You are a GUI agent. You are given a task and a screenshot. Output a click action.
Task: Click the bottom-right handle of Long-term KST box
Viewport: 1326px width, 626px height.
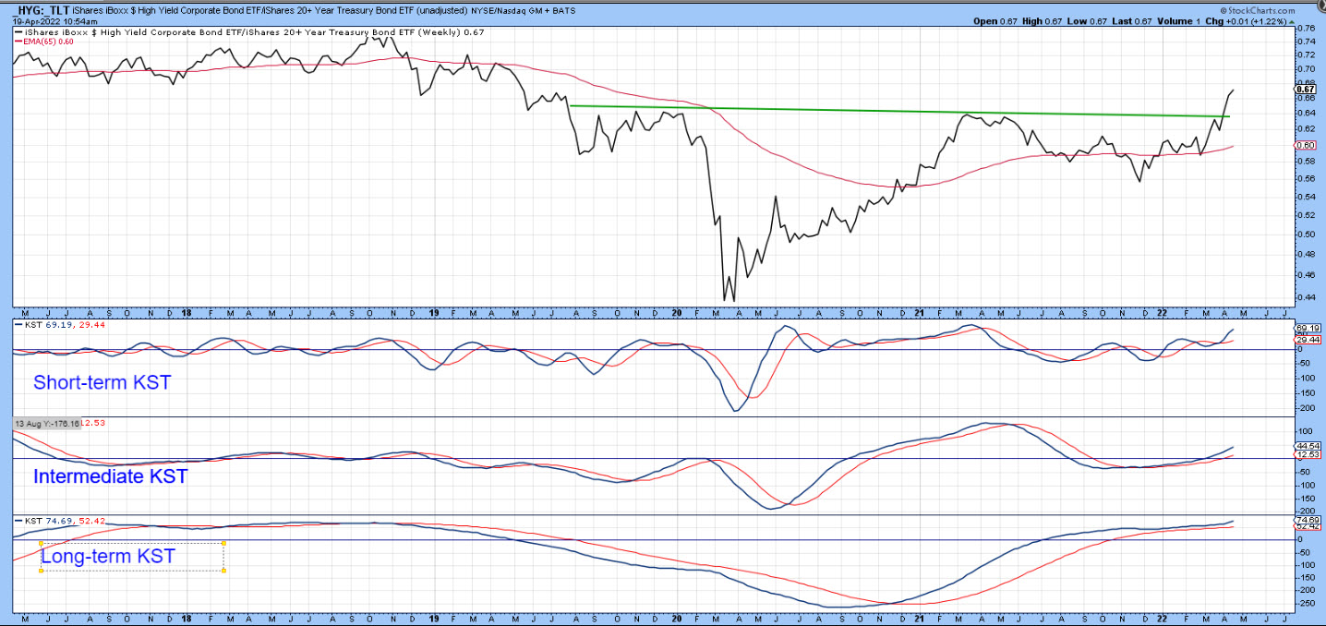pos(224,571)
